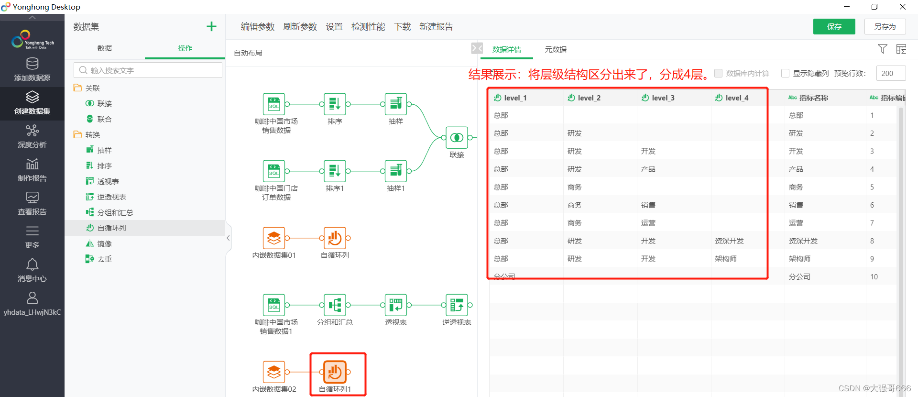Collapse the 转换 folder
This screenshot has width=918, height=397.
tap(77, 134)
